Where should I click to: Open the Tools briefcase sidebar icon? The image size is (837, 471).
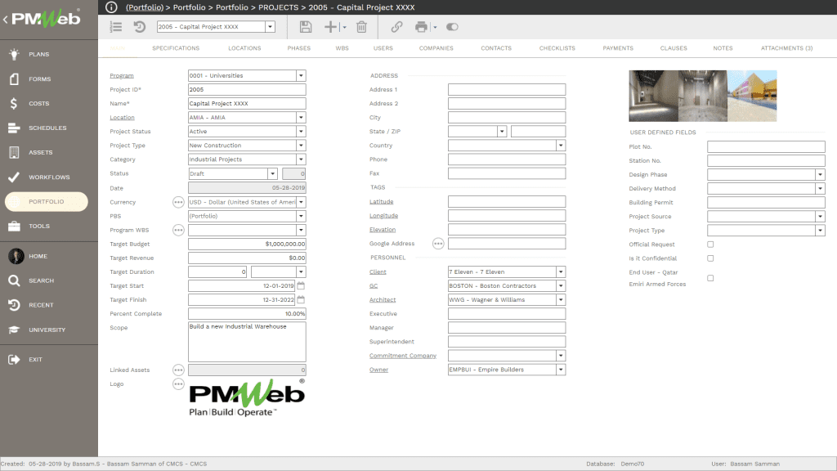click(x=14, y=226)
